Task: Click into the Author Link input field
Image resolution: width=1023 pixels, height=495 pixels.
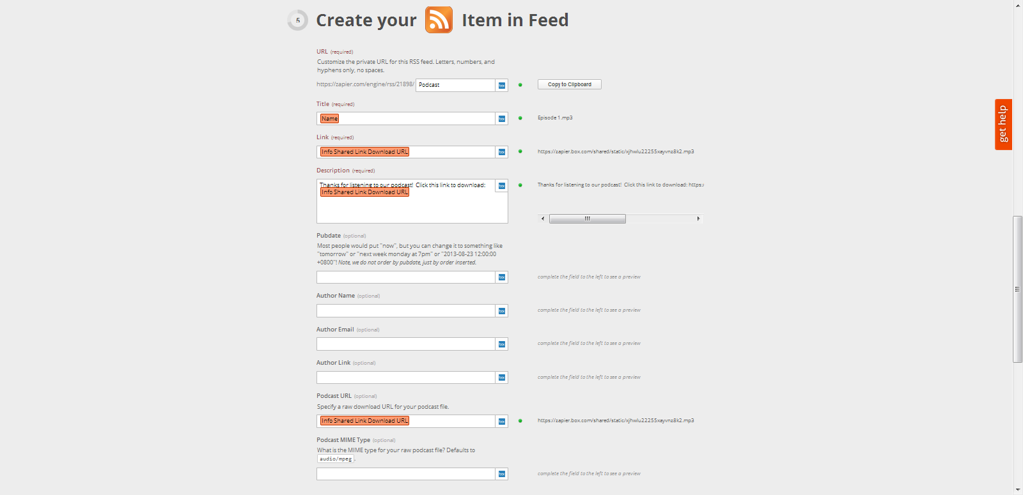Action: 406,377
